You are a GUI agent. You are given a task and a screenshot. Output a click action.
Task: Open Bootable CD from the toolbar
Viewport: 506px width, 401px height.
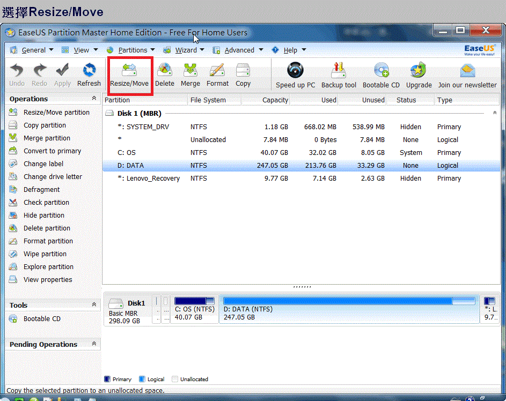tap(381, 76)
